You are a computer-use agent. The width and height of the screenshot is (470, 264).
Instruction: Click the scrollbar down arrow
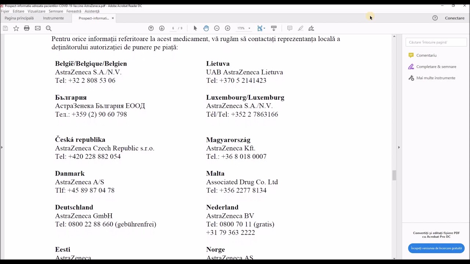tap(394, 258)
